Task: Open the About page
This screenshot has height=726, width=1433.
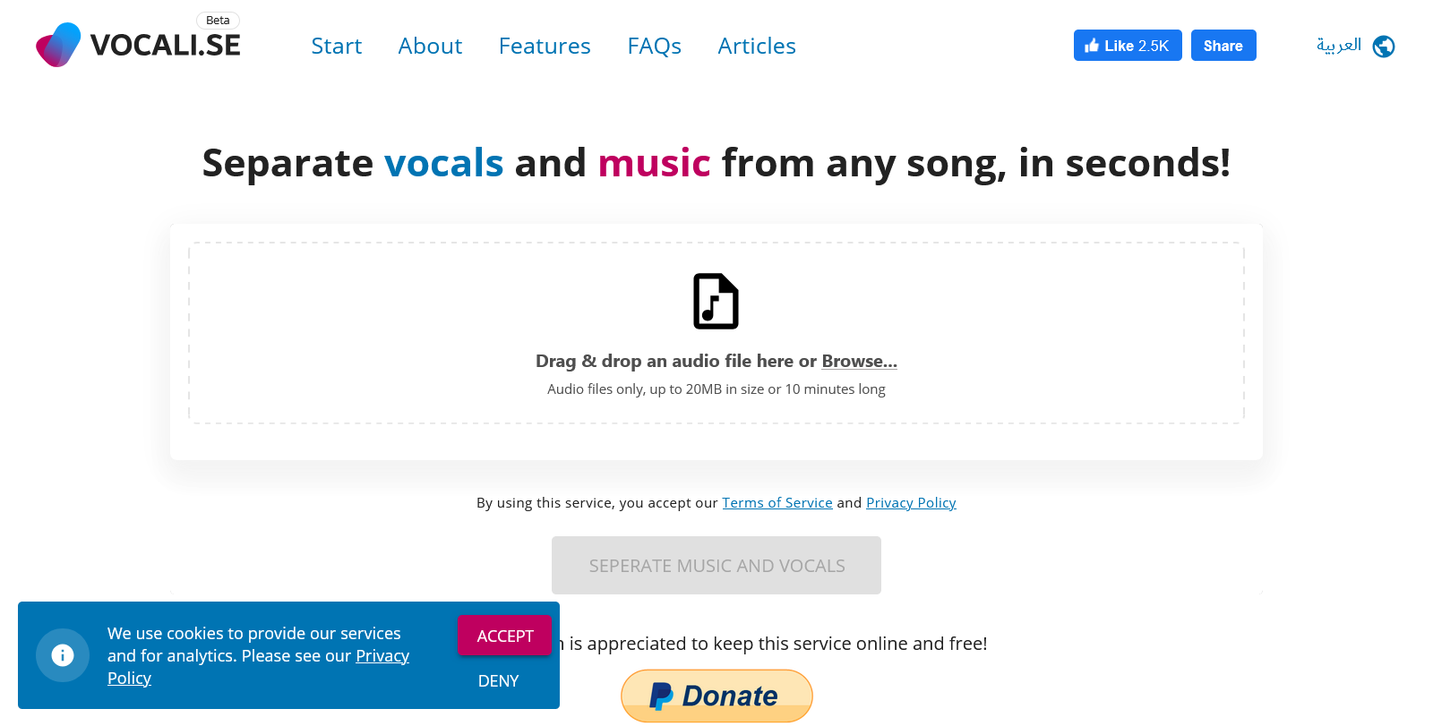Action: coord(430,46)
